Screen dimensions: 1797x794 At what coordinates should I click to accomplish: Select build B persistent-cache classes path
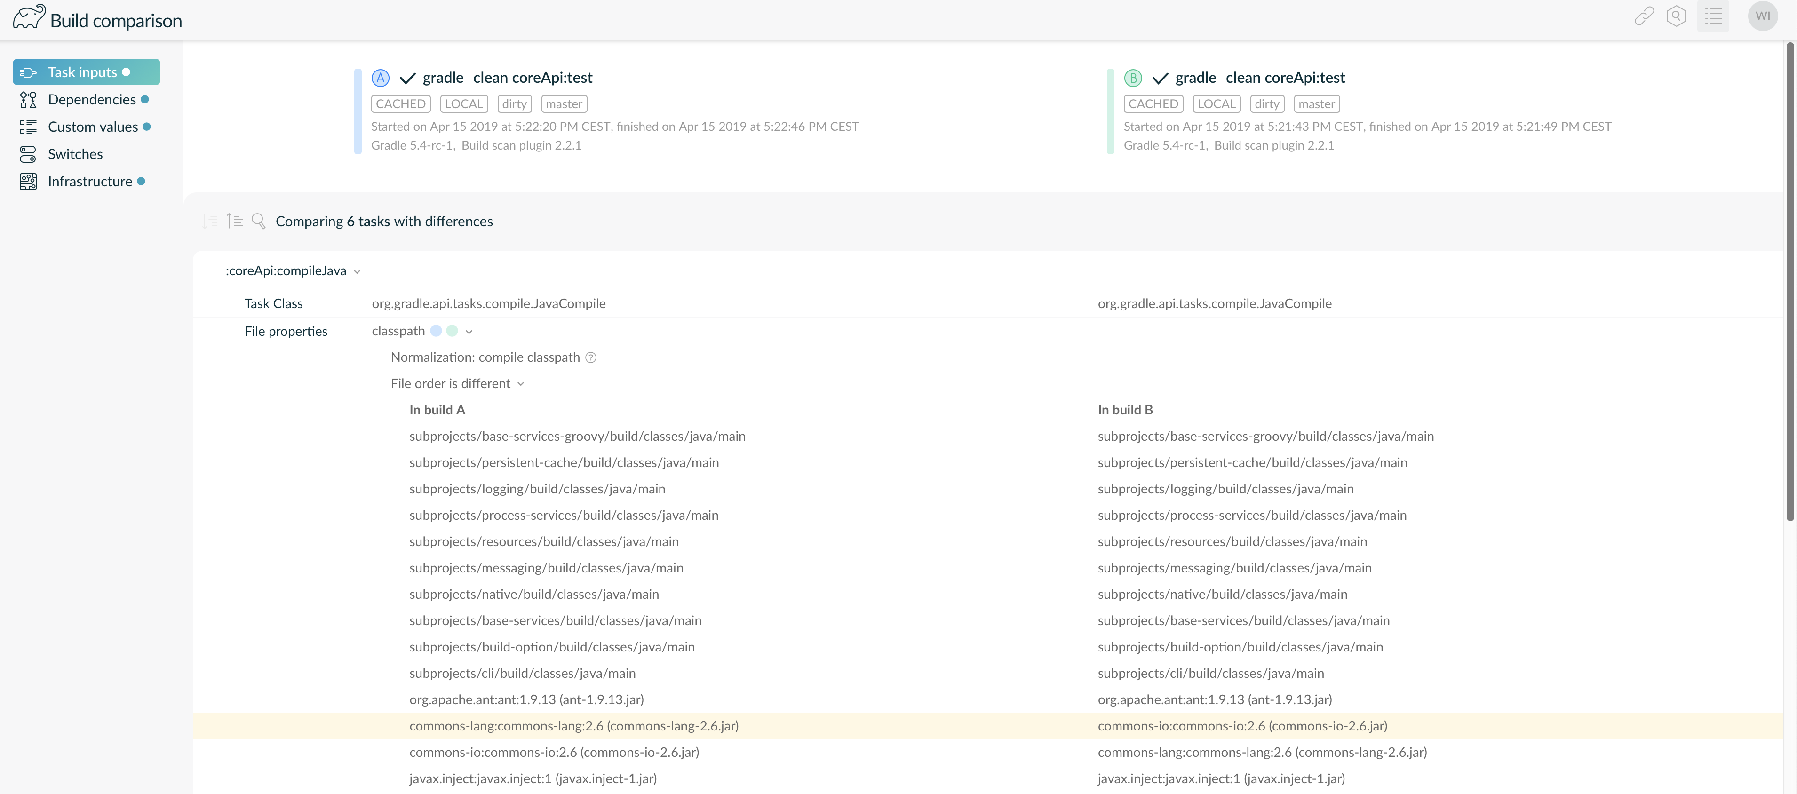tap(1252, 462)
